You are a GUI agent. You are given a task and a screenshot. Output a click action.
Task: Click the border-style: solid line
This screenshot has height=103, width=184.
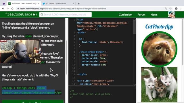click(x=95, y=62)
